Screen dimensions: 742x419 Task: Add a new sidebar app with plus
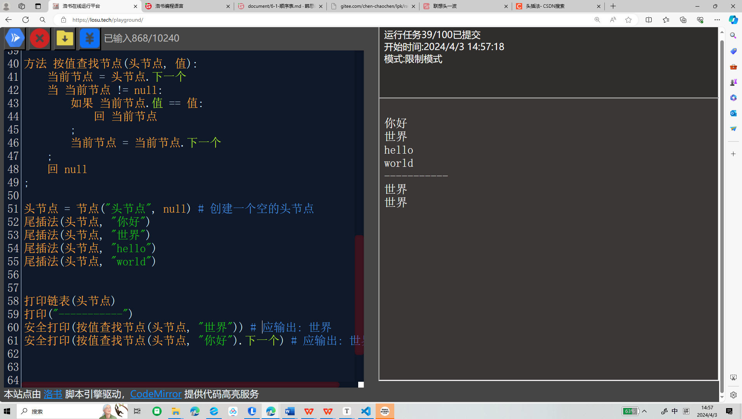tap(733, 154)
